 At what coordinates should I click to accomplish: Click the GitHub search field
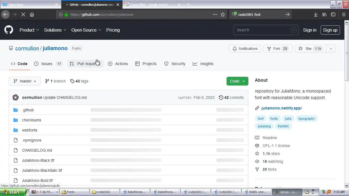(x=266, y=30)
